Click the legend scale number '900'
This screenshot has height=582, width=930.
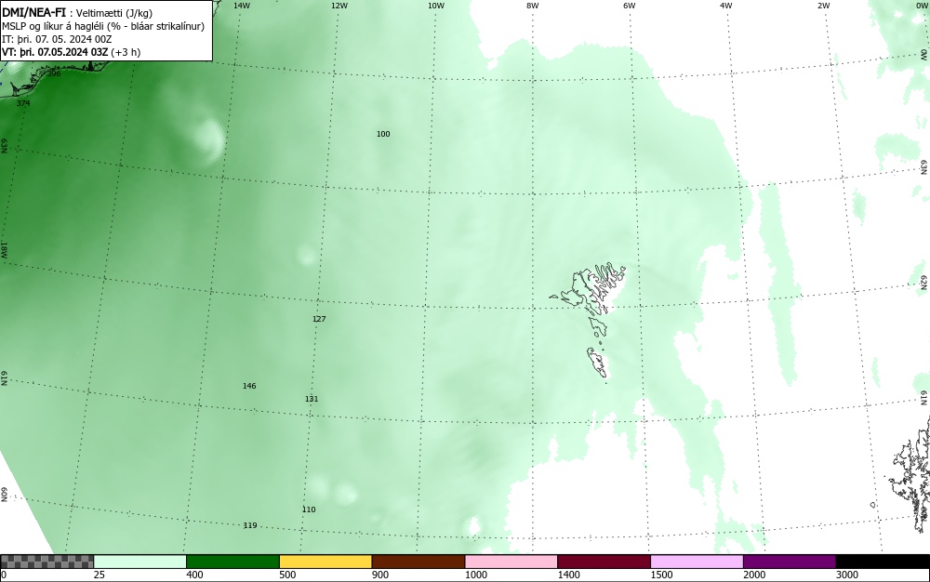(x=380, y=575)
